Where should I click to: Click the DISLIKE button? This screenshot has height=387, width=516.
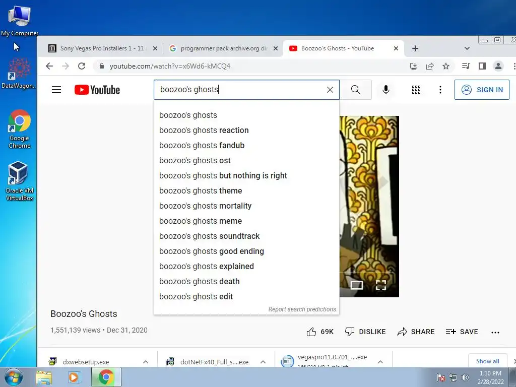click(x=365, y=332)
